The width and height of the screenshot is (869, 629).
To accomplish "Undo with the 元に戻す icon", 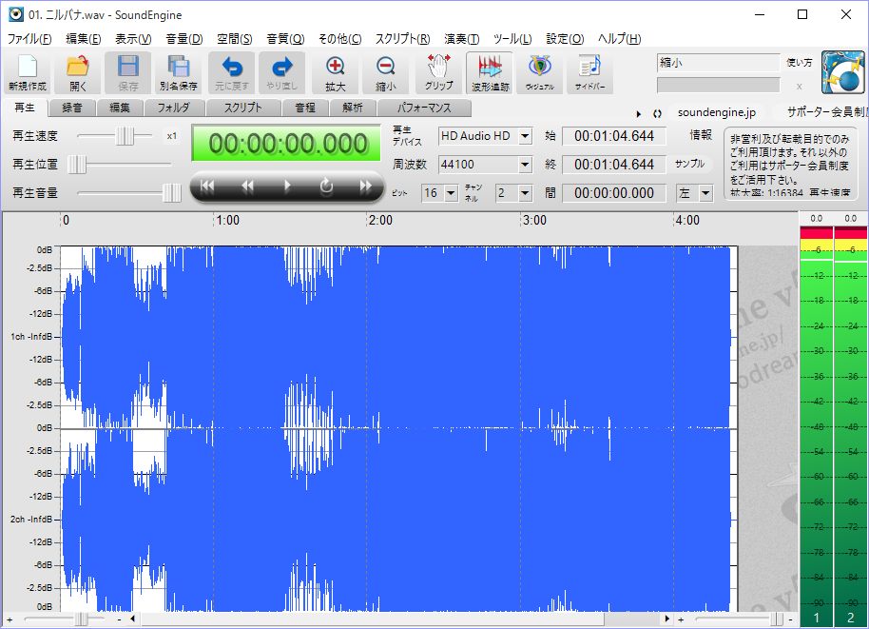I will pyautogui.click(x=232, y=72).
